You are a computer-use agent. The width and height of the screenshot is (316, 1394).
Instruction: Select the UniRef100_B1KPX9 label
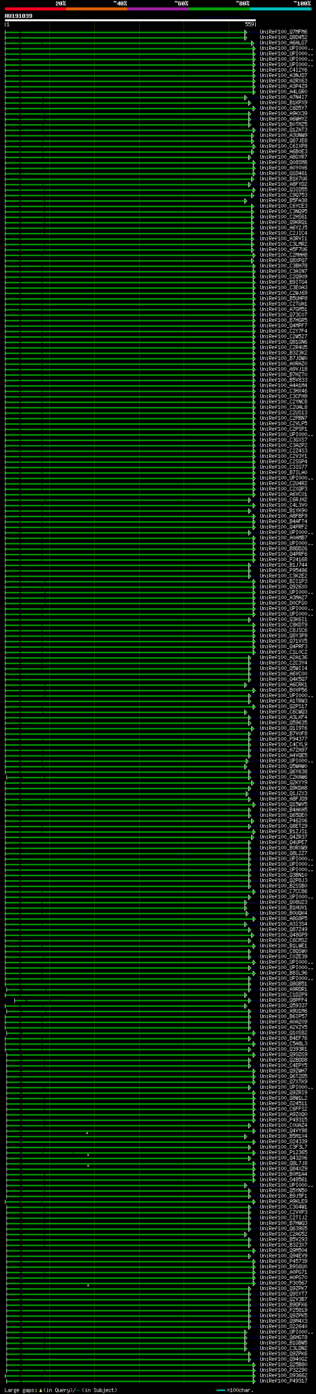coord(283,102)
